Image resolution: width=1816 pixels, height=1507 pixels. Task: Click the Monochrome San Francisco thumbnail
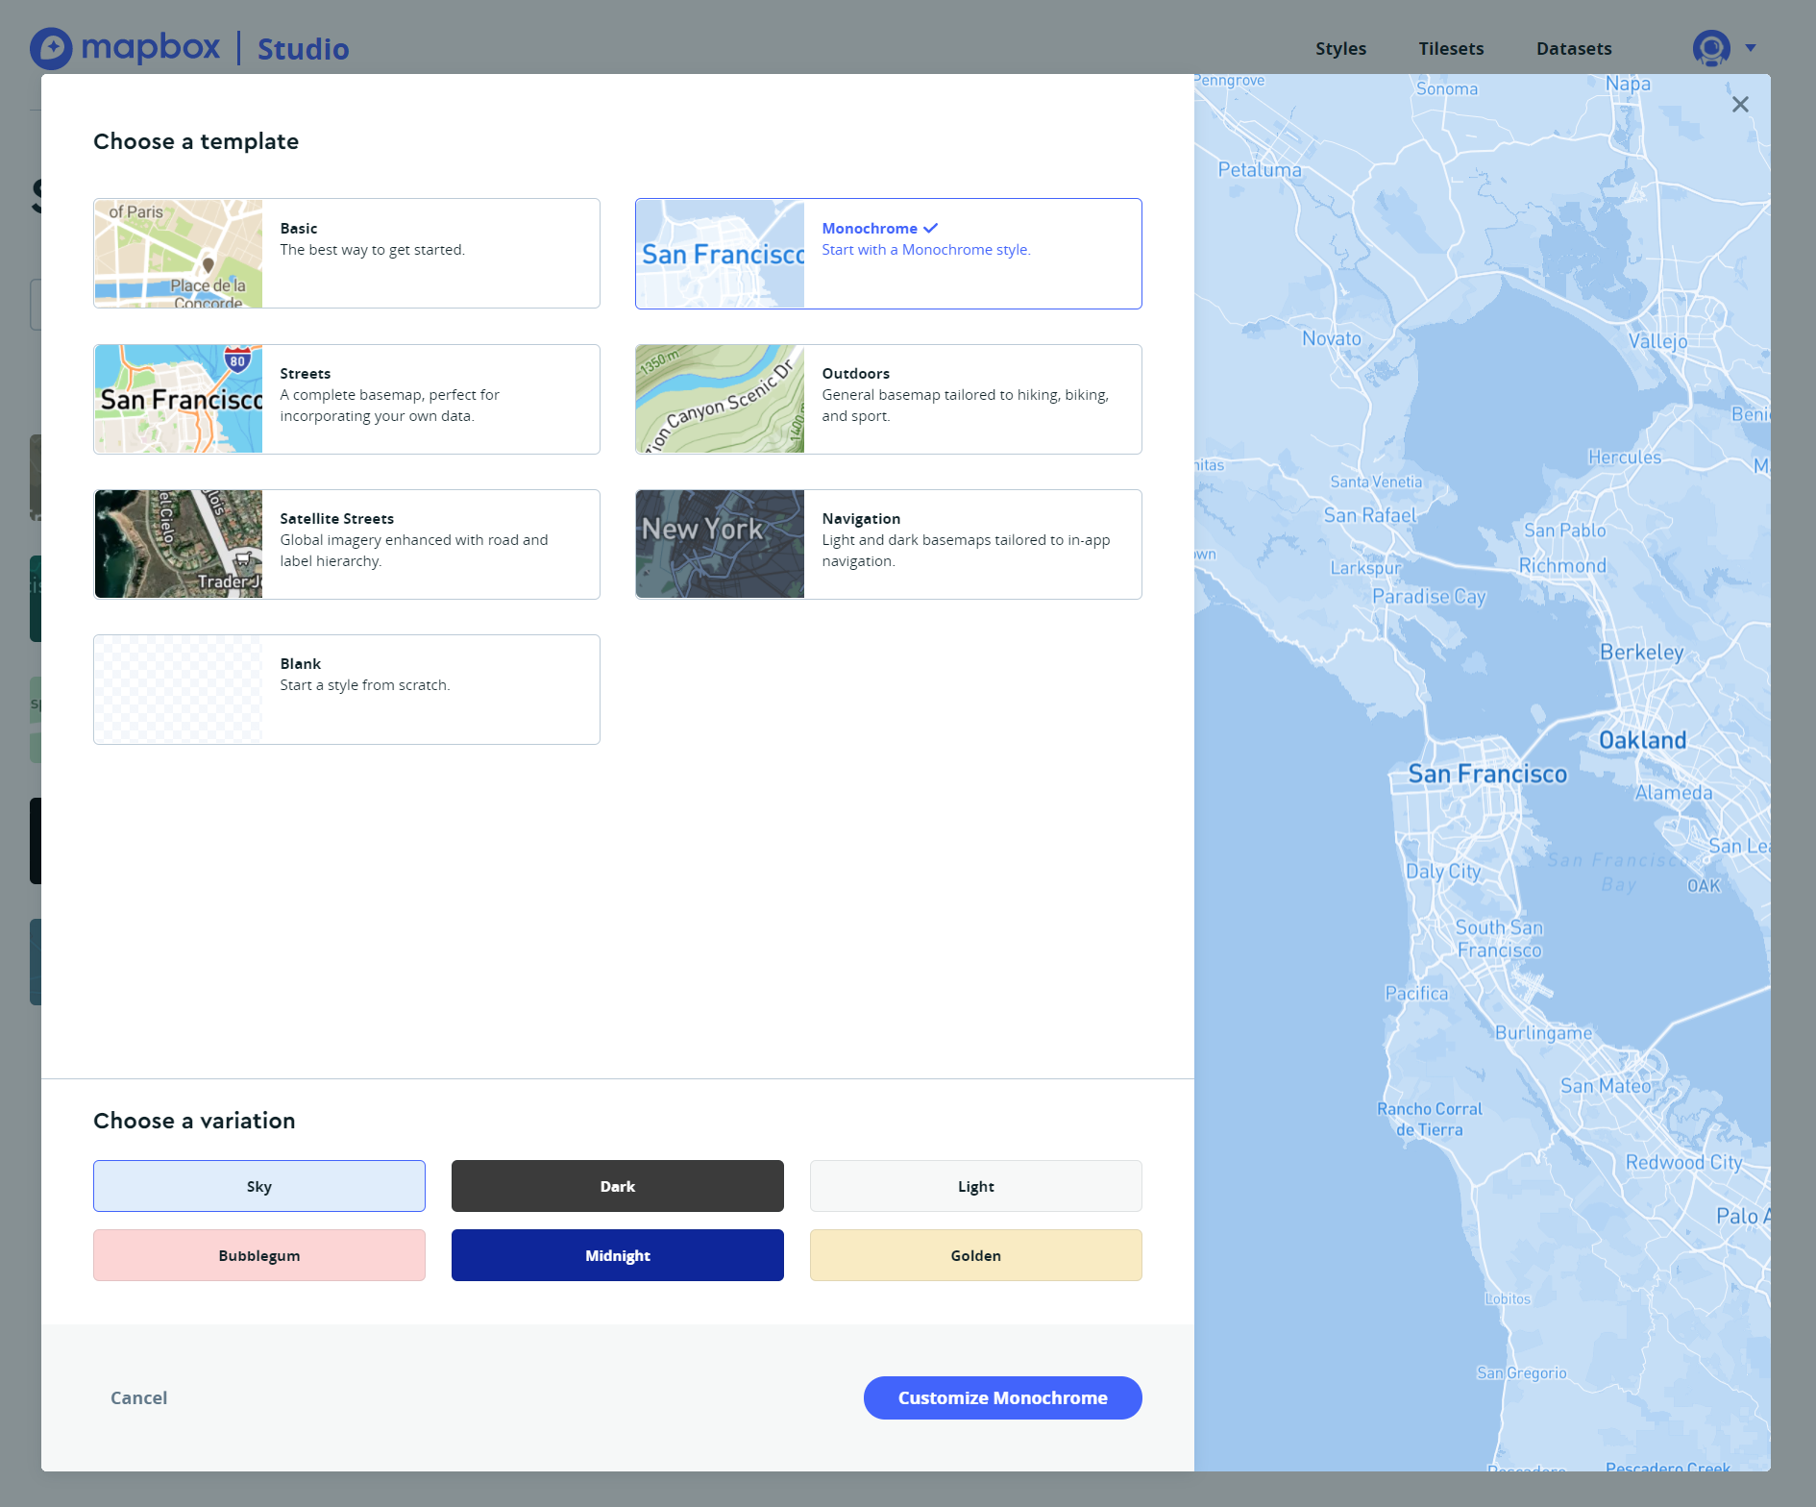tap(721, 254)
